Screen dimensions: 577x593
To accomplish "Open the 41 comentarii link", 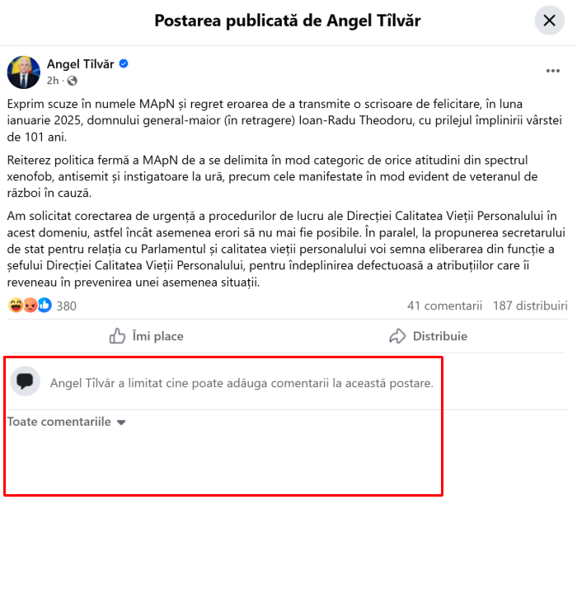I will [444, 306].
